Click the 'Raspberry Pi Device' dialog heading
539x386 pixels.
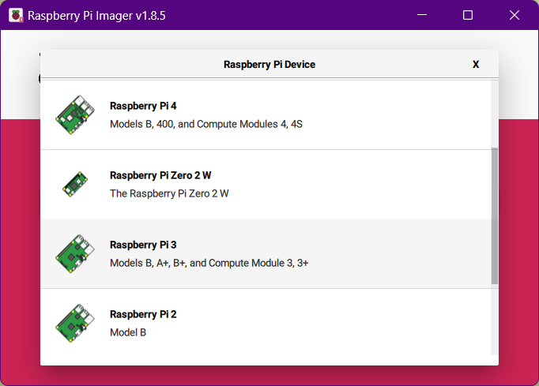(269, 64)
